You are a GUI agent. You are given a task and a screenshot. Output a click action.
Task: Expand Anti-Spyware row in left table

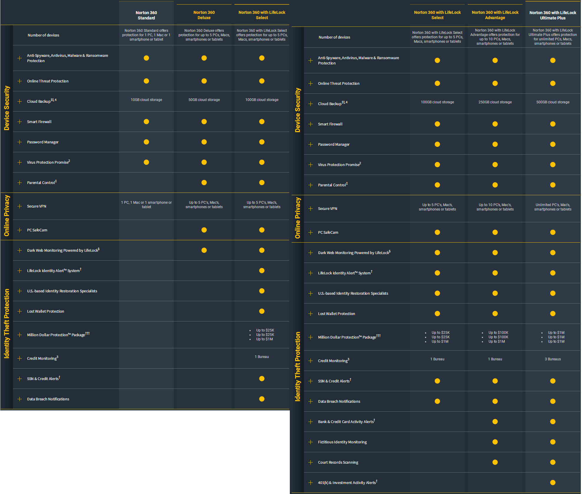pyautogui.click(x=20, y=58)
